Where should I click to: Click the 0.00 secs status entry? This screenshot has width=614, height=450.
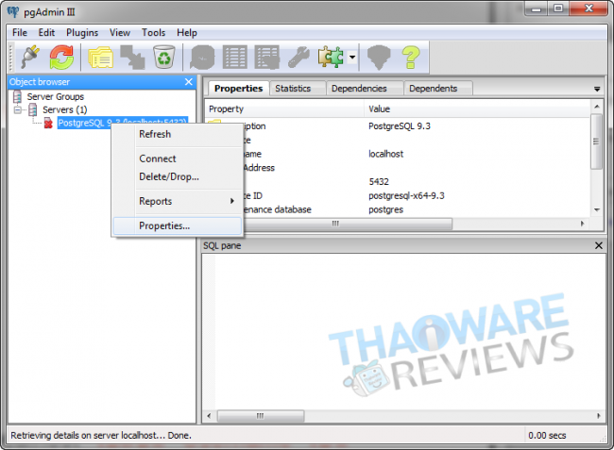[x=547, y=435]
